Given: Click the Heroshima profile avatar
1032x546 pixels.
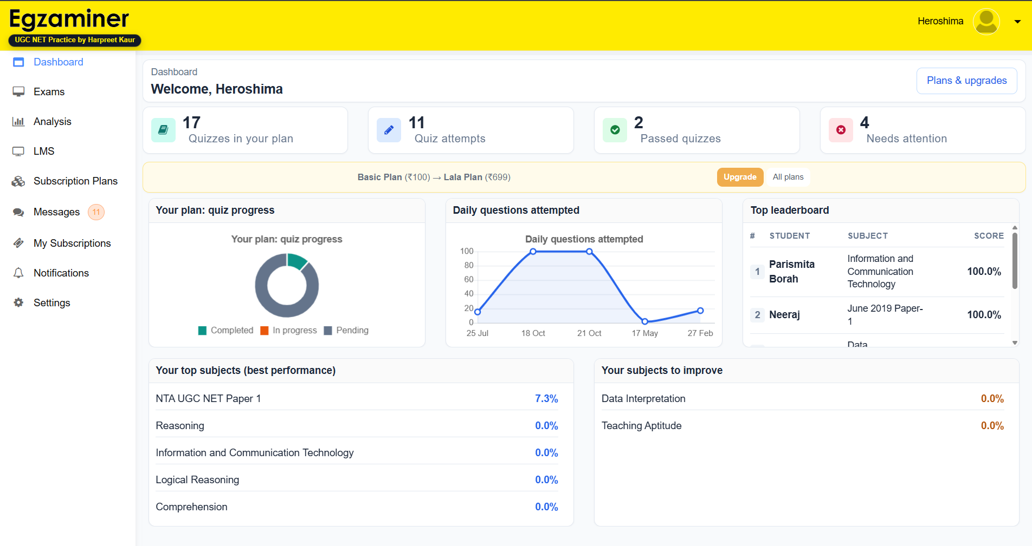Looking at the screenshot, I should click(x=986, y=22).
